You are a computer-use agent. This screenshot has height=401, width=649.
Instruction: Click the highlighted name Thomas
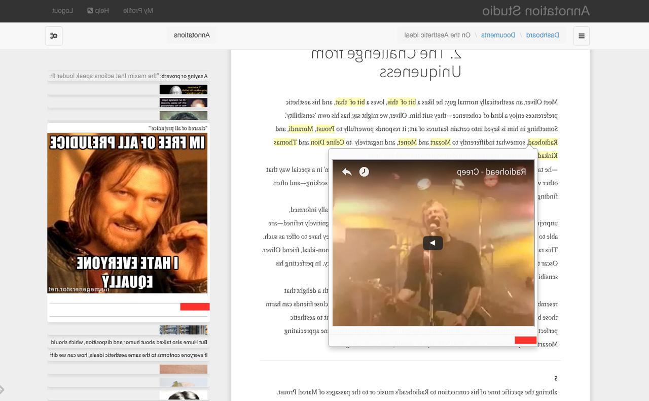pos(285,142)
